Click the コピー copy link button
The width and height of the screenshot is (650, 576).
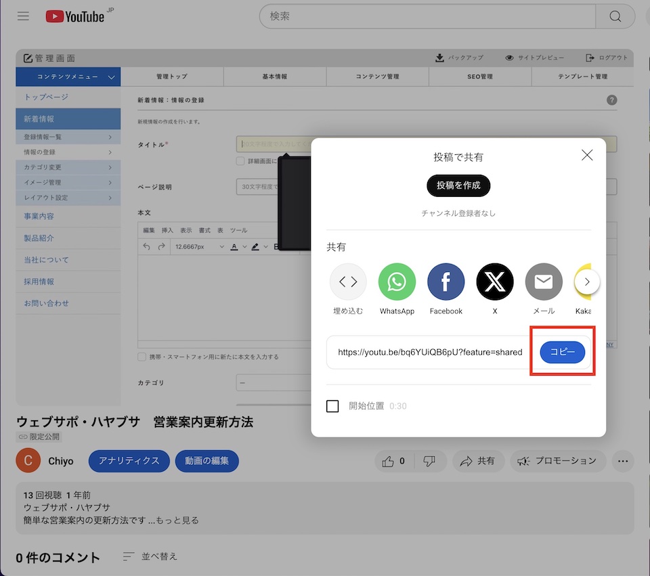pyautogui.click(x=562, y=352)
